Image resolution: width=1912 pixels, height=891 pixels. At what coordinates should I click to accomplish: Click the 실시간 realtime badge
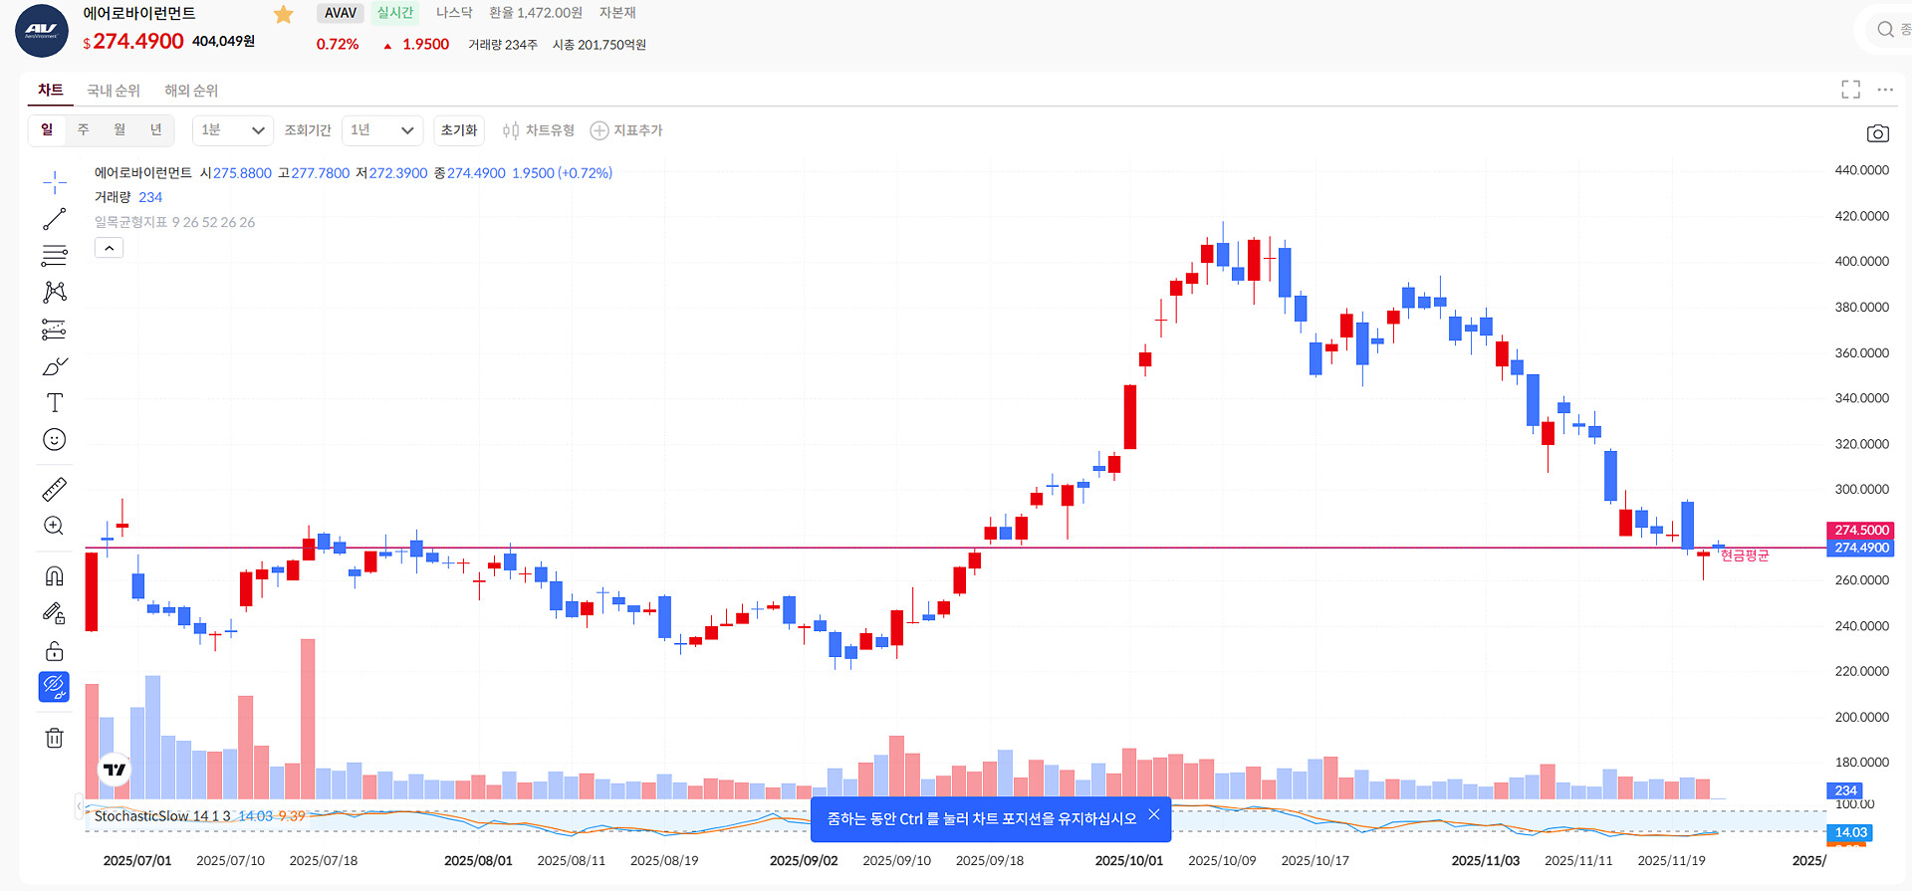click(x=395, y=13)
